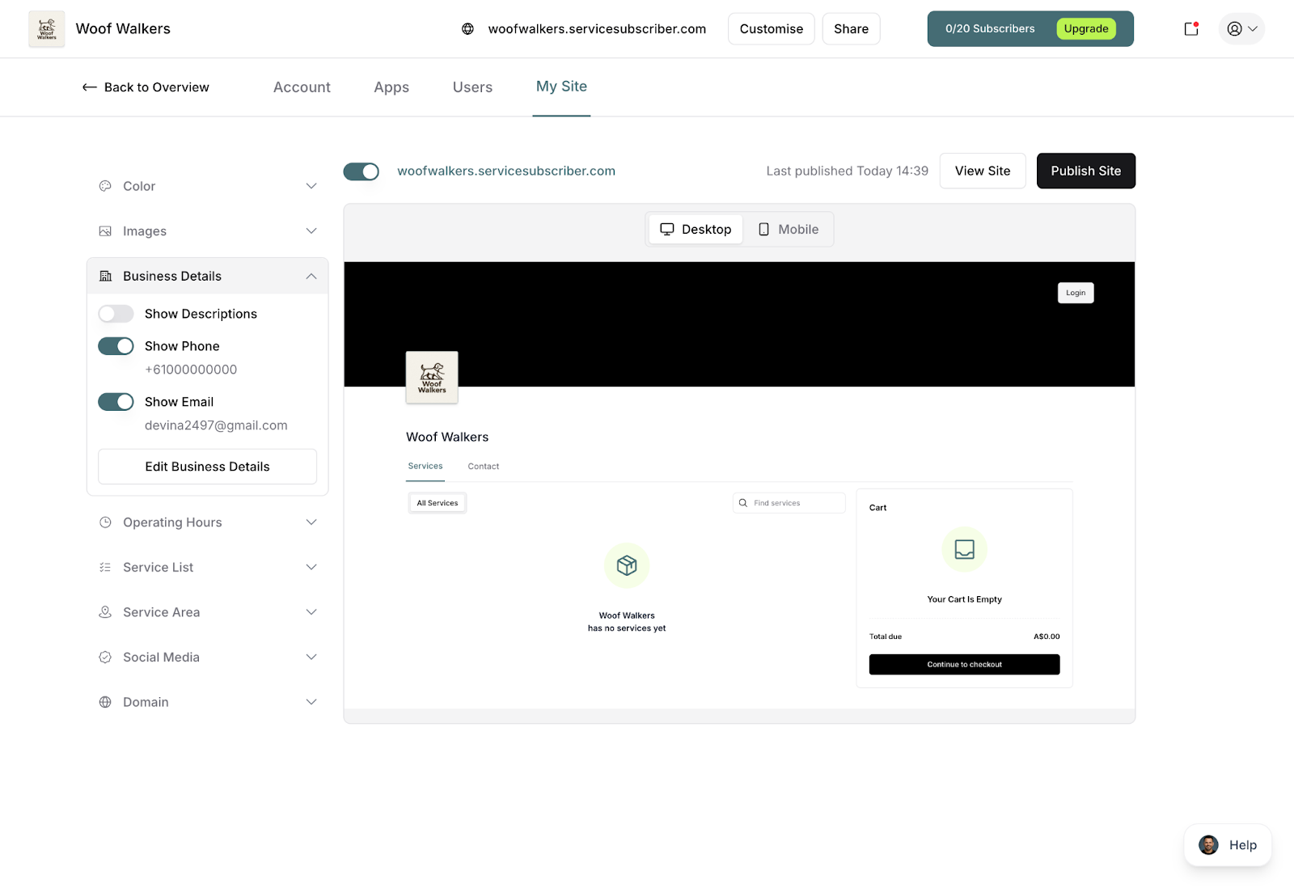Click the globe icon beside site URL
The image size is (1294, 888).
tap(467, 29)
